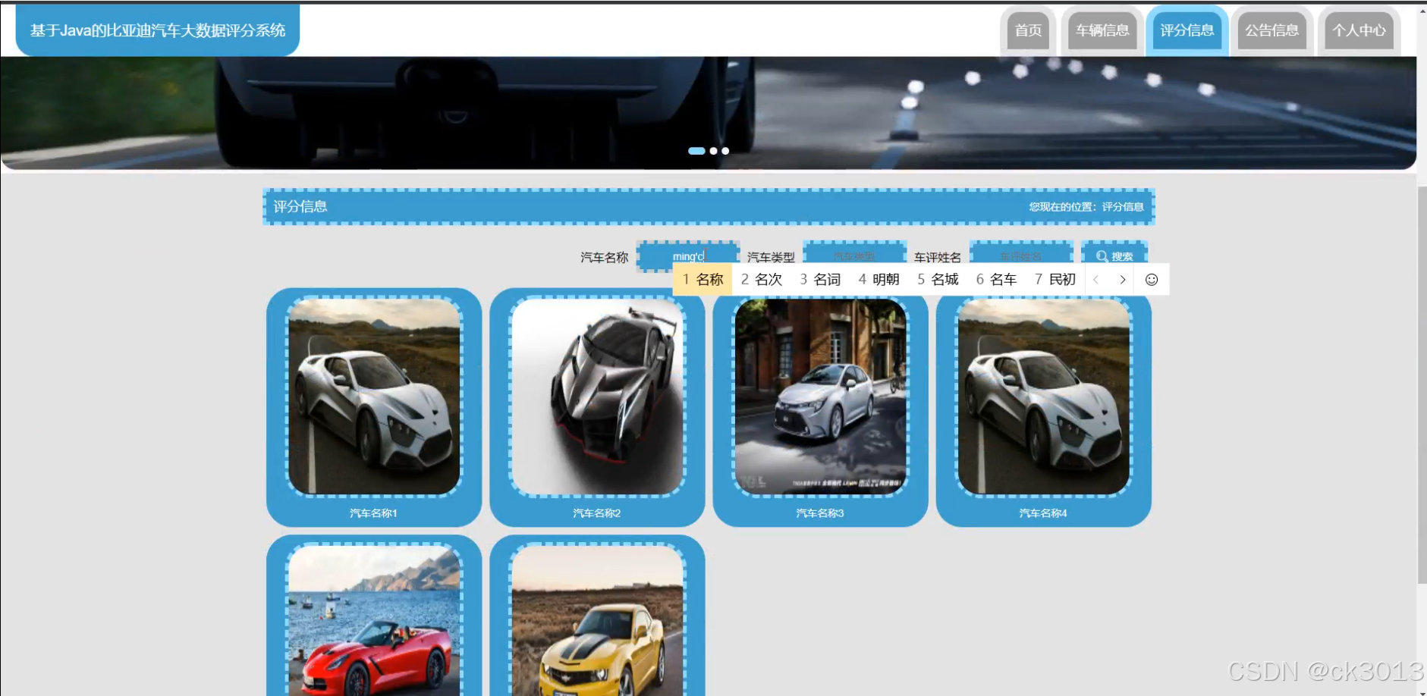This screenshot has width=1427, height=696.
Task: Click the 汽车名称1 caption text
Action: [x=373, y=513]
